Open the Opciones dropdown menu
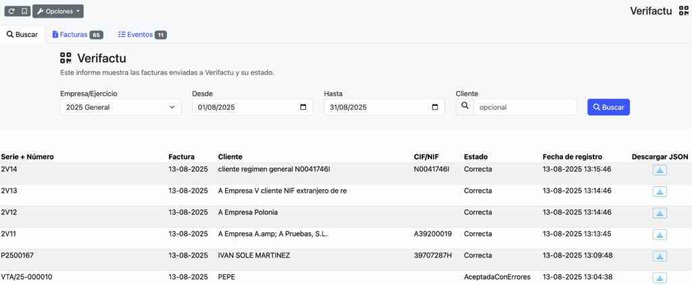The height and width of the screenshot is (285, 692). (x=58, y=11)
